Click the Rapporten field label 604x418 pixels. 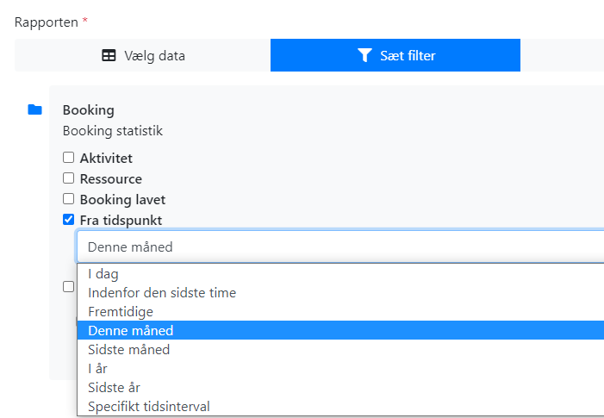47,22
